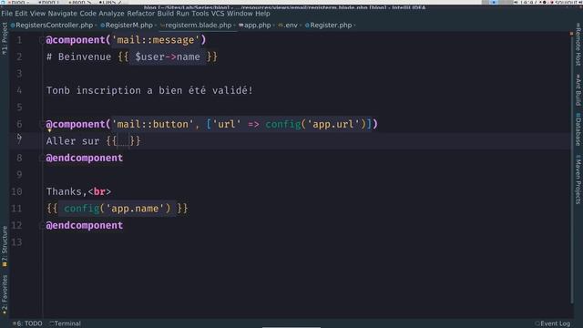
Task: Click 'mail::message' string on line 1
Action: point(156,40)
